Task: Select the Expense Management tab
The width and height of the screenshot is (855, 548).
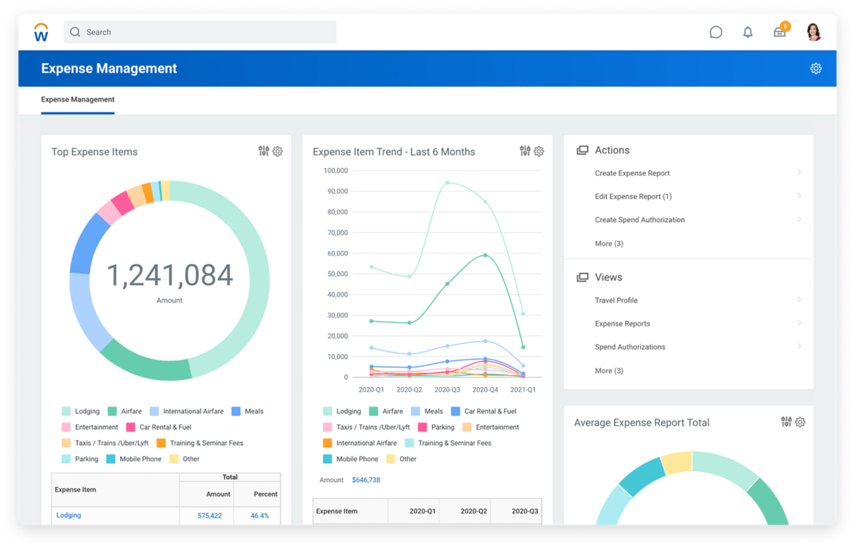Action: click(x=78, y=100)
